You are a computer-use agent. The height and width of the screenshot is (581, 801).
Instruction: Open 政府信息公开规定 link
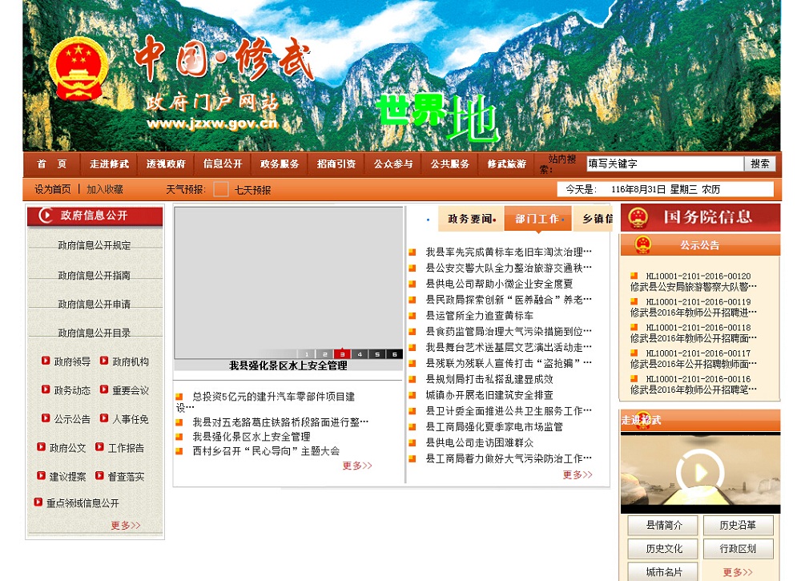pyautogui.click(x=94, y=245)
